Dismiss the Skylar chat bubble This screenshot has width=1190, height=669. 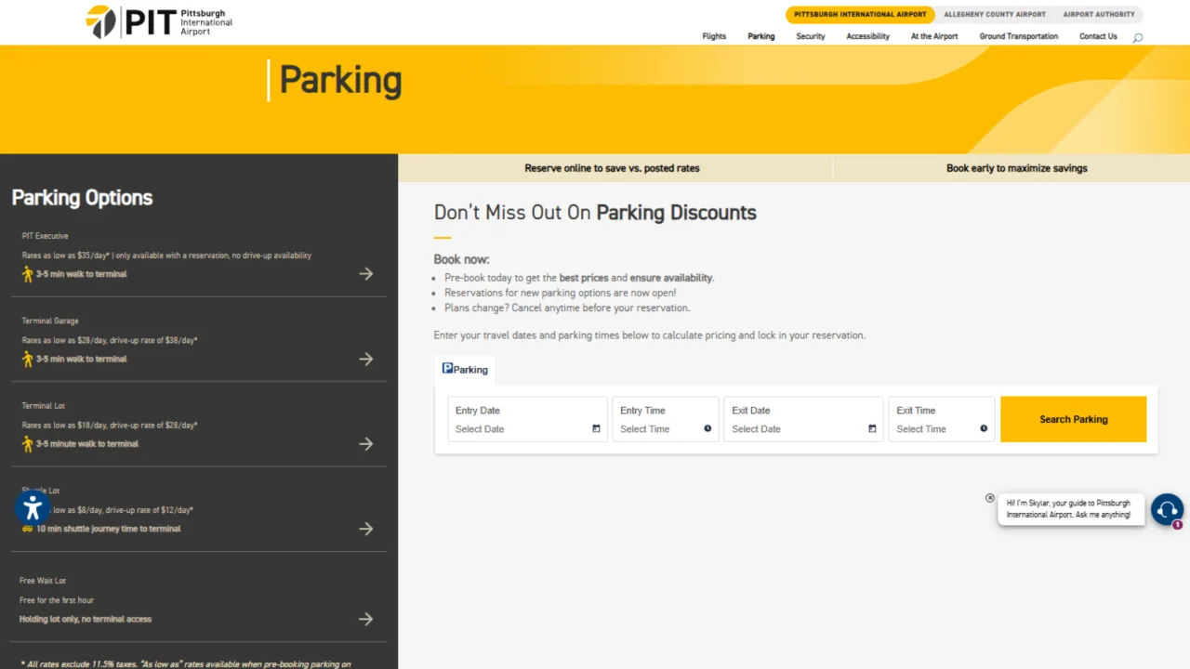[x=990, y=498]
